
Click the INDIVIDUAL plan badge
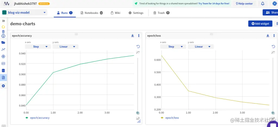pyautogui.click(x=44, y=4)
